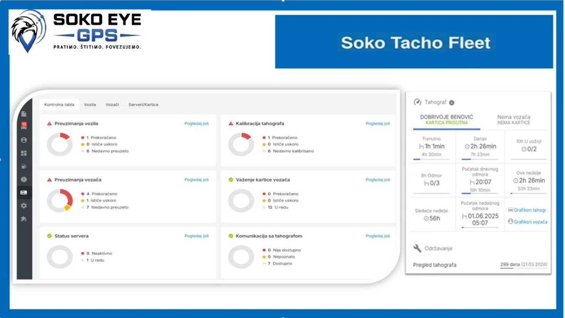This screenshot has height=318, width=565.
Task: Open the driver profile icon in sidebar
Action: (24, 140)
